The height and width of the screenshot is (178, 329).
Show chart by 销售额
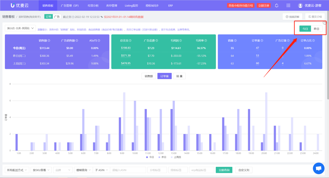tap(149, 76)
